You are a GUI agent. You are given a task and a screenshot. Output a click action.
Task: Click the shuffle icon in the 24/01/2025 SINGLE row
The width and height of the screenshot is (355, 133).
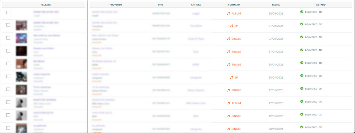click(320, 63)
